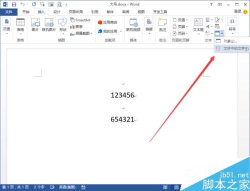
Task: Click the Save icon in quick access toolbar
Action: point(14,4)
